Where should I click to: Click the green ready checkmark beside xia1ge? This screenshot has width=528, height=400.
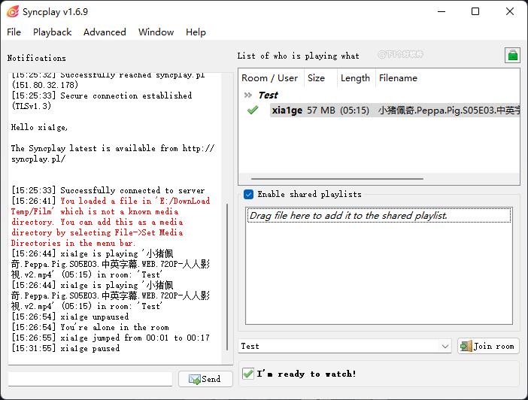click(x=253, y=111)
